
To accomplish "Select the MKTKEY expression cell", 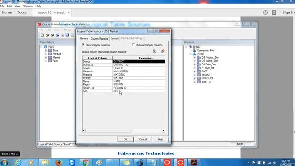I will [139, 78].
